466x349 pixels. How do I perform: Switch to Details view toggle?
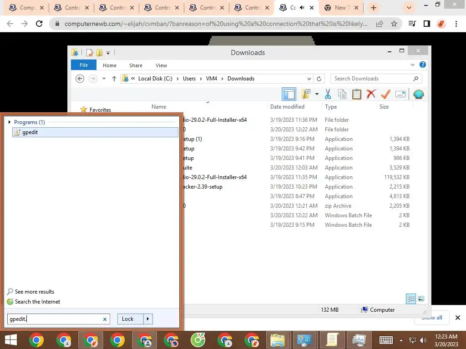click(x=411, y=299)
